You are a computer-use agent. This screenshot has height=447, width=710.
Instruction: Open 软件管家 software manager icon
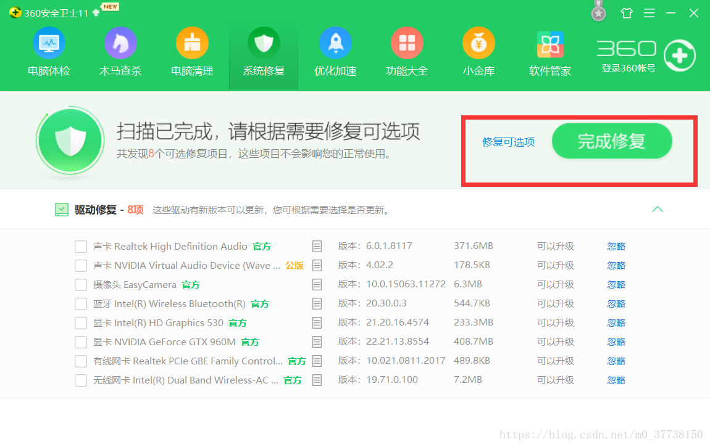coord(550,44)
